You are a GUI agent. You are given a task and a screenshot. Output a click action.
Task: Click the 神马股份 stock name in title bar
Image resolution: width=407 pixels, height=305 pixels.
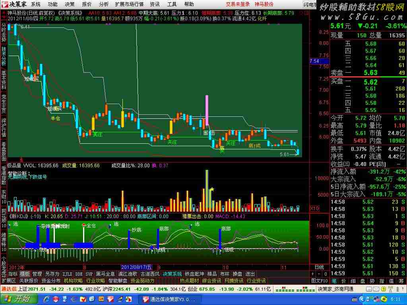(264, 4)
